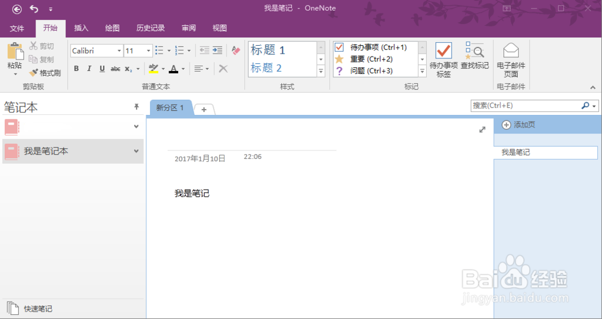Open the 审阅 ribbon tab
This screenshot has height=319, width=602.
pos(188,28)
